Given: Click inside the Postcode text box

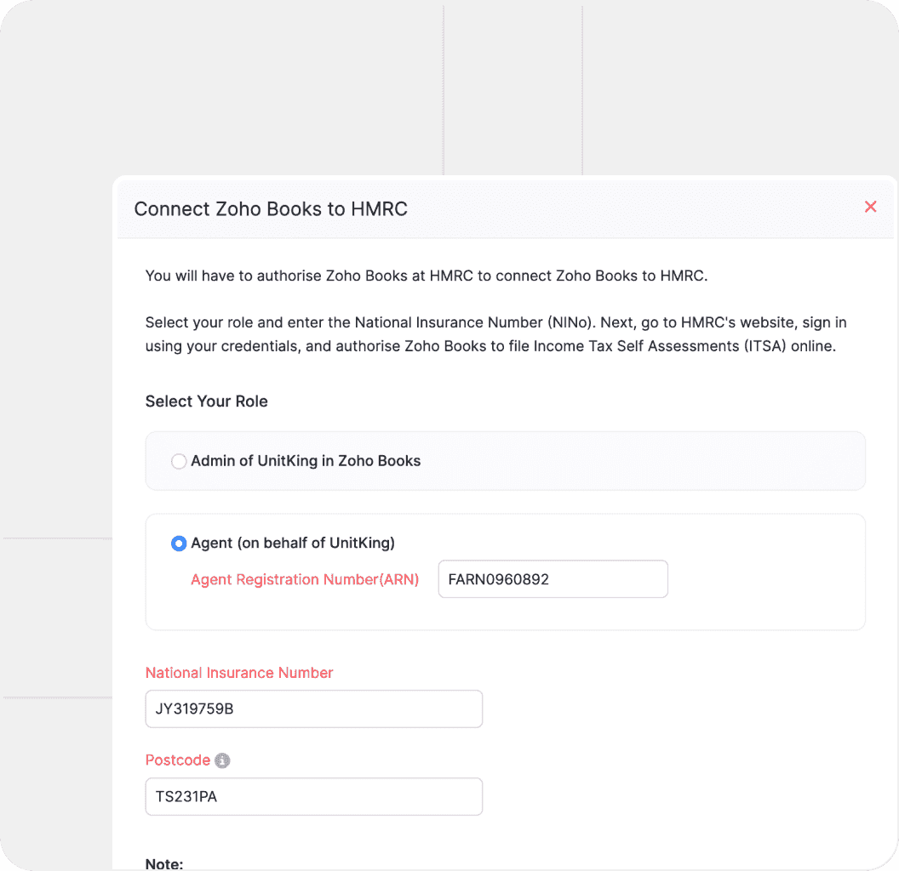Looking at the screenshot, I should click(313, 796).
